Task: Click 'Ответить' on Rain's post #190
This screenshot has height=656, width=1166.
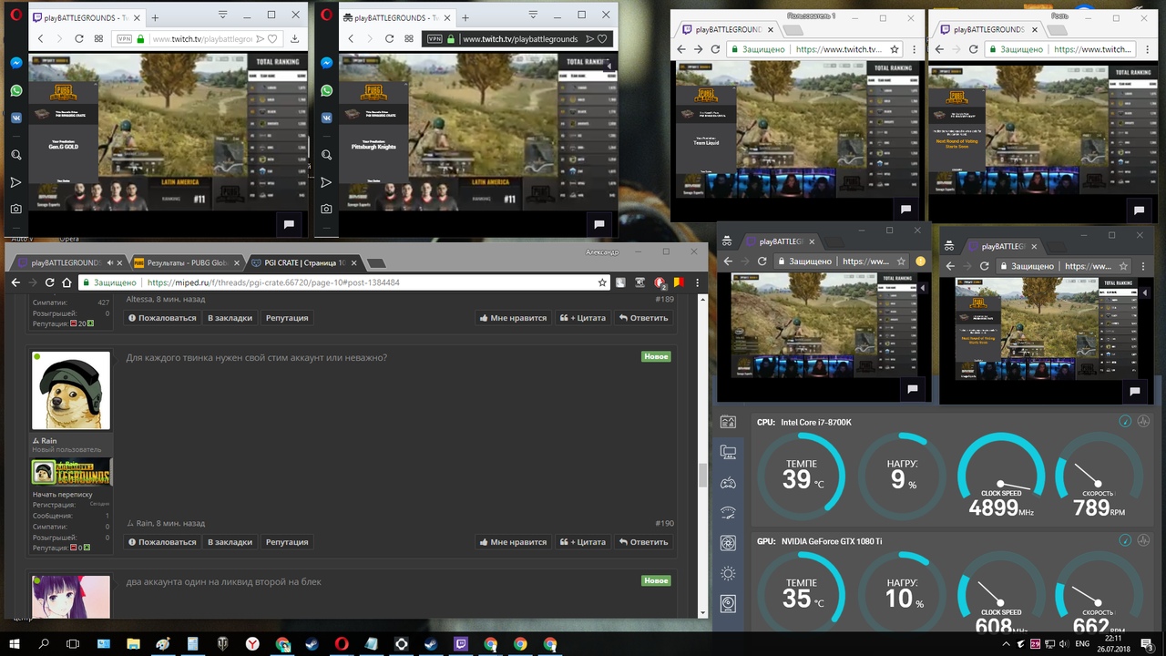Action: click(644, 542)
